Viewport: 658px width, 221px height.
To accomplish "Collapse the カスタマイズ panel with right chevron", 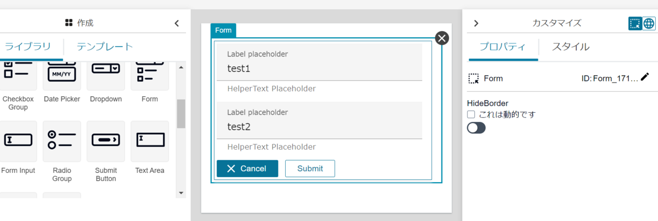I will [476, 23].
